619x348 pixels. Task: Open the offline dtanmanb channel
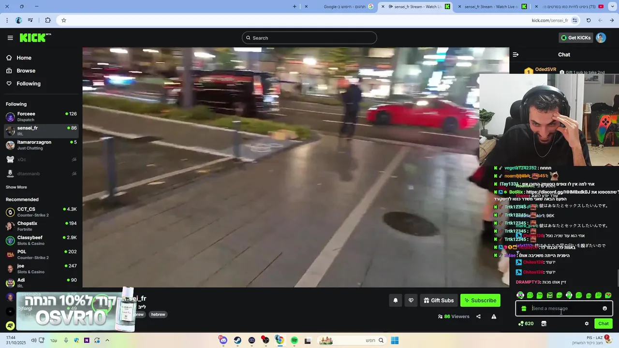[41, 174]
